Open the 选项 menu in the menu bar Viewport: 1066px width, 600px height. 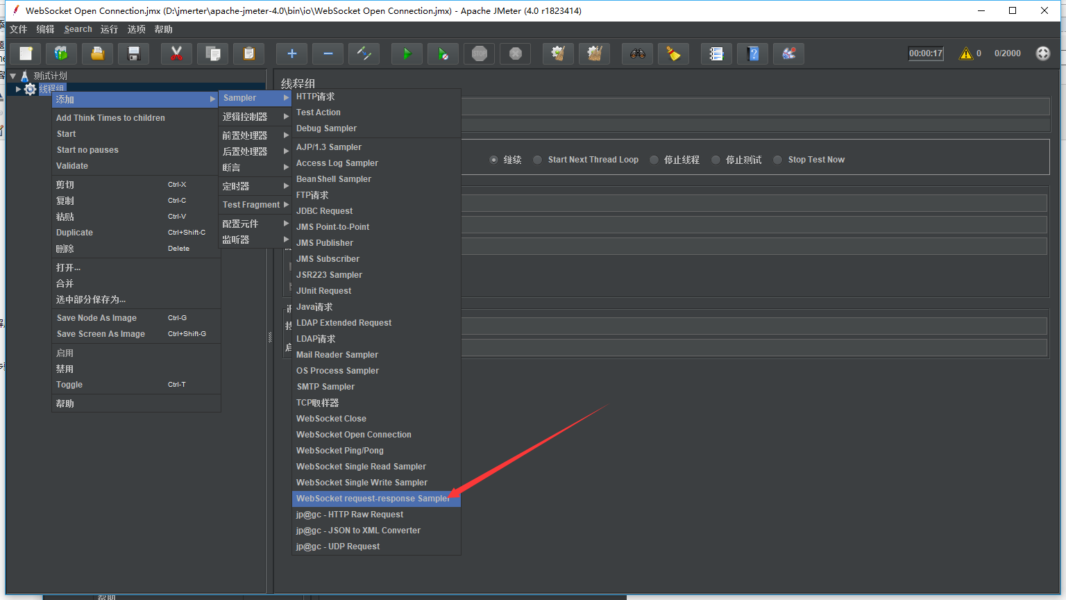coord(137,29)
